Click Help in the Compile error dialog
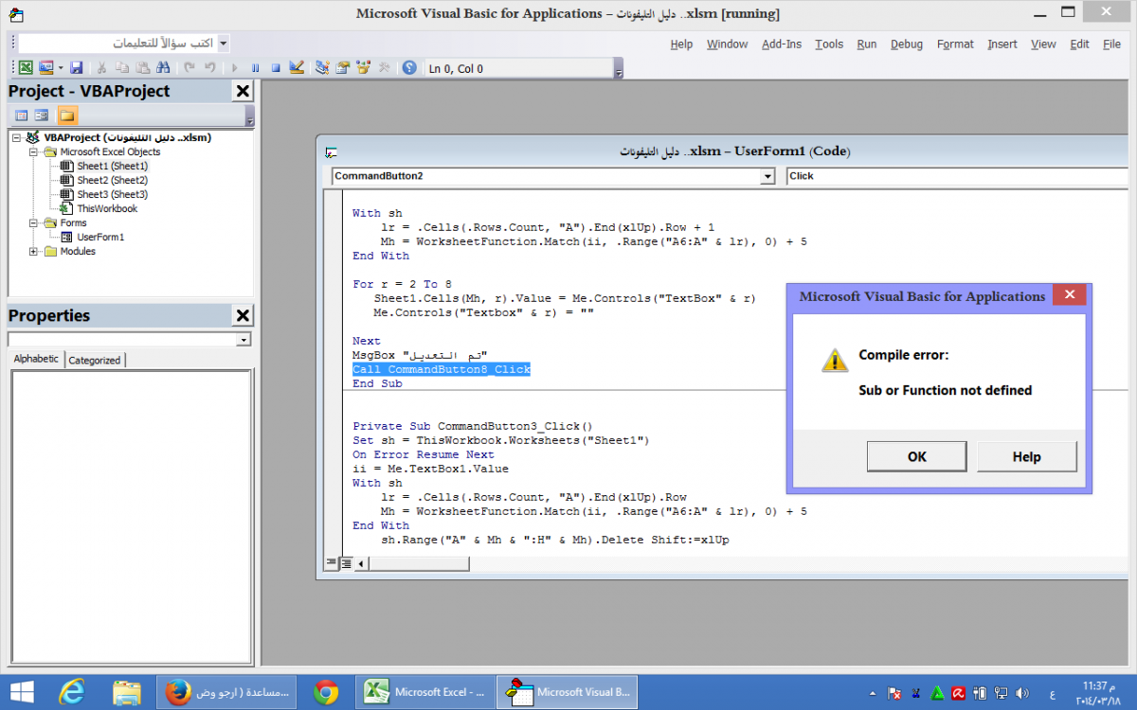This screenshot has width=1137, height=710. (1027, 456)
